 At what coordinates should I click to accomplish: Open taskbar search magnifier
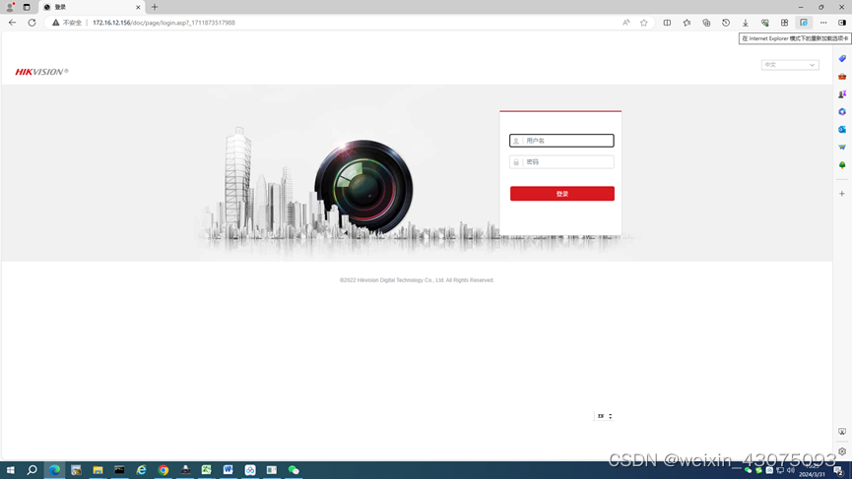point(33,470)
